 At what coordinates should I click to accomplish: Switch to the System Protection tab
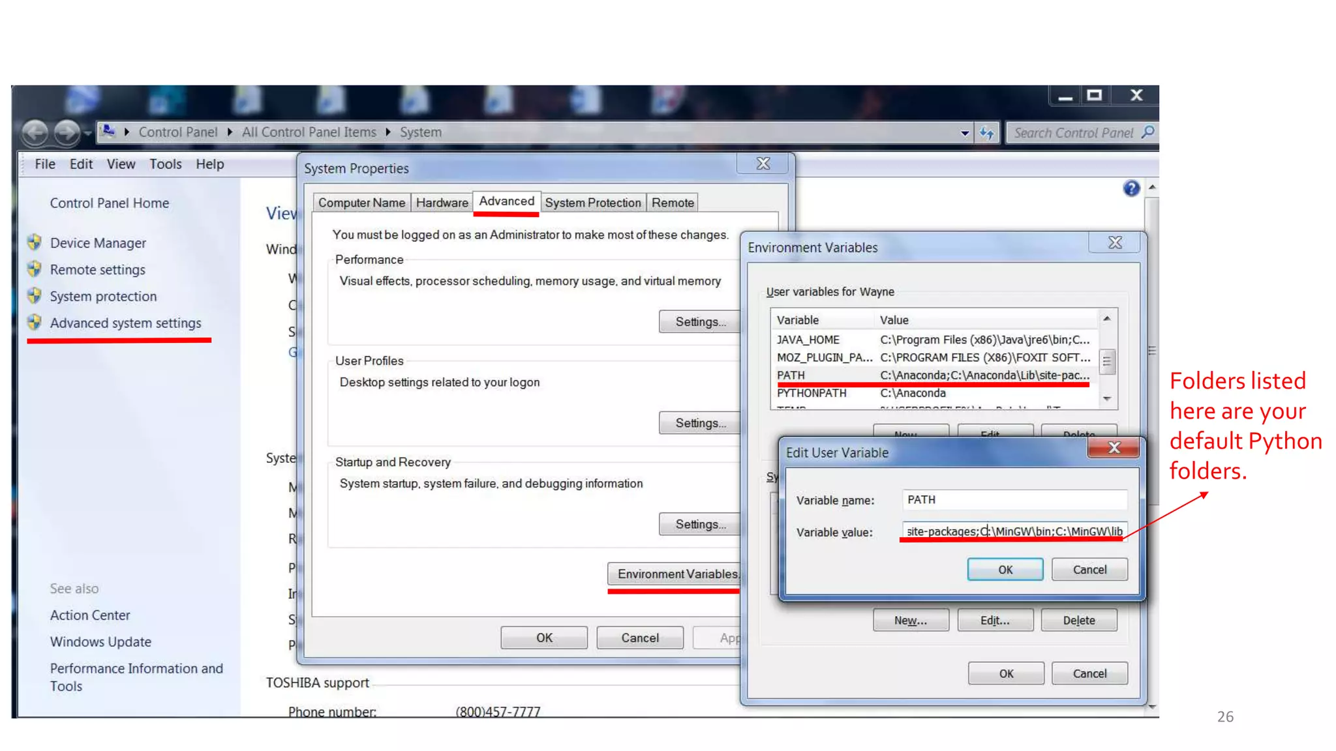pyautogui.click(x=592, y=203)
